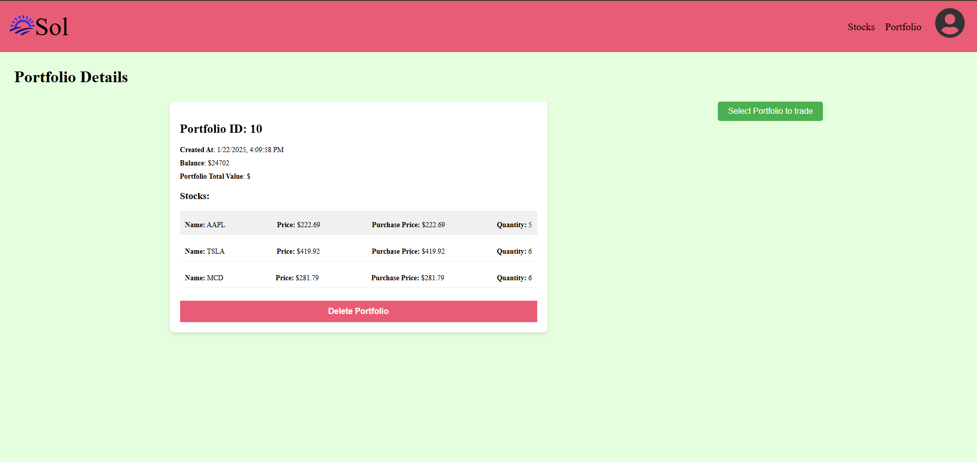Click the Created At 1/22/2025 timestamp

(x=232, y=150)
